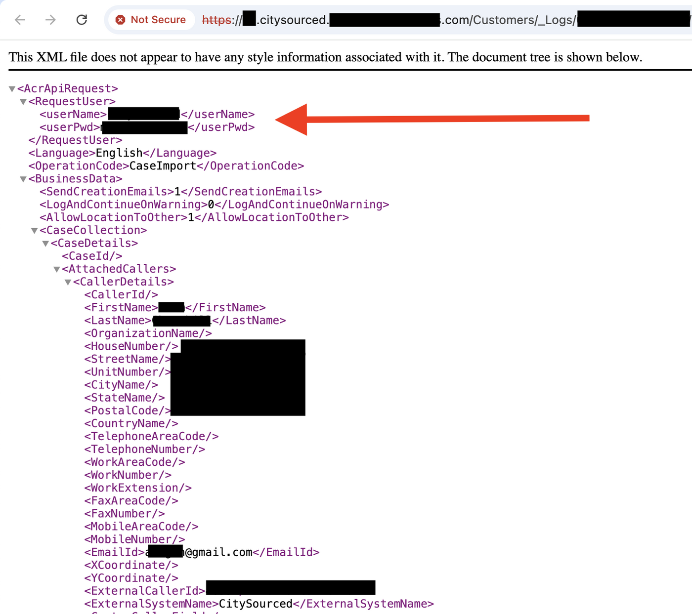Click the SendCreationEmails element line
Screen dimensions: 692x614
(x=181, y=192)
